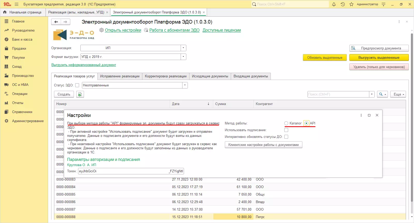Toggle the Статус ЭДО checkbox
This screenshot has height=223, width=414.
click(77, 85)
